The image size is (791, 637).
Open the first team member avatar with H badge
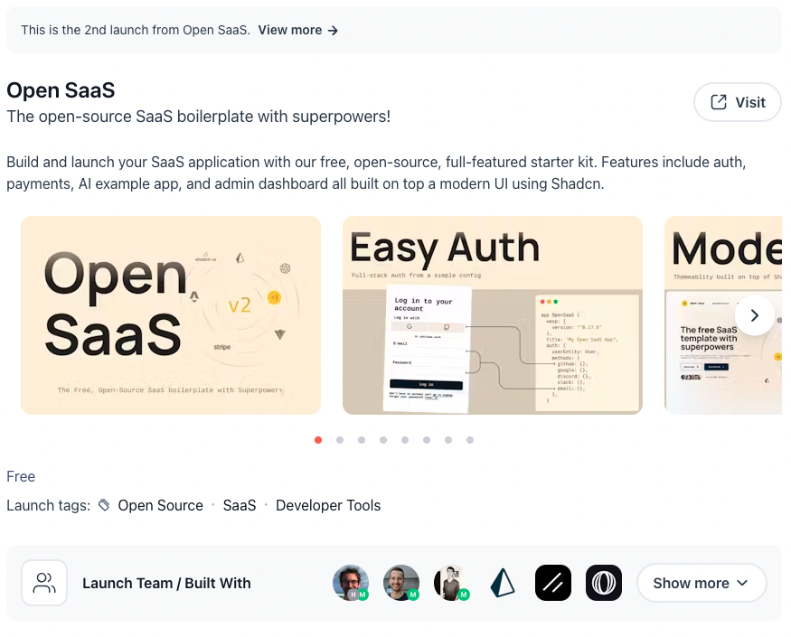[351, 583]
